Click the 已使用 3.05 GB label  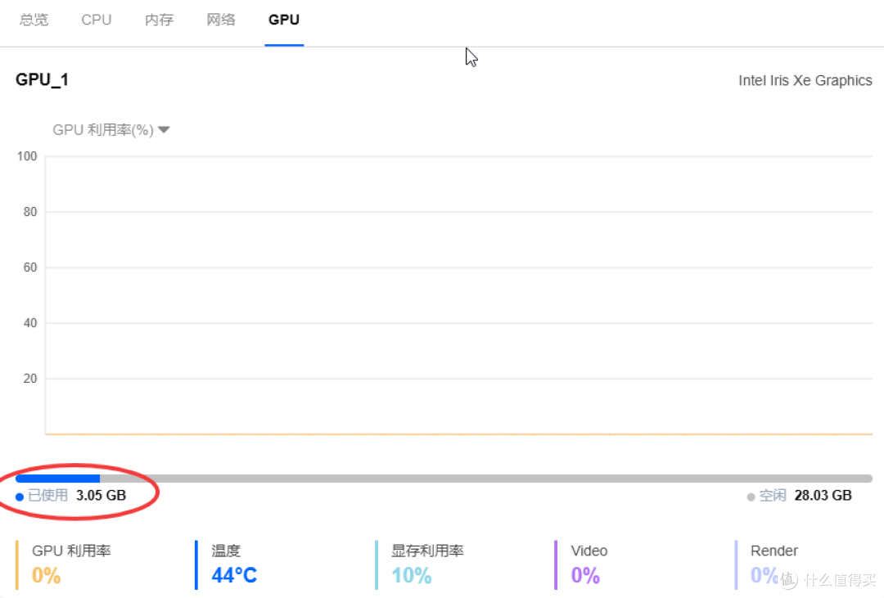coord(71,496)
